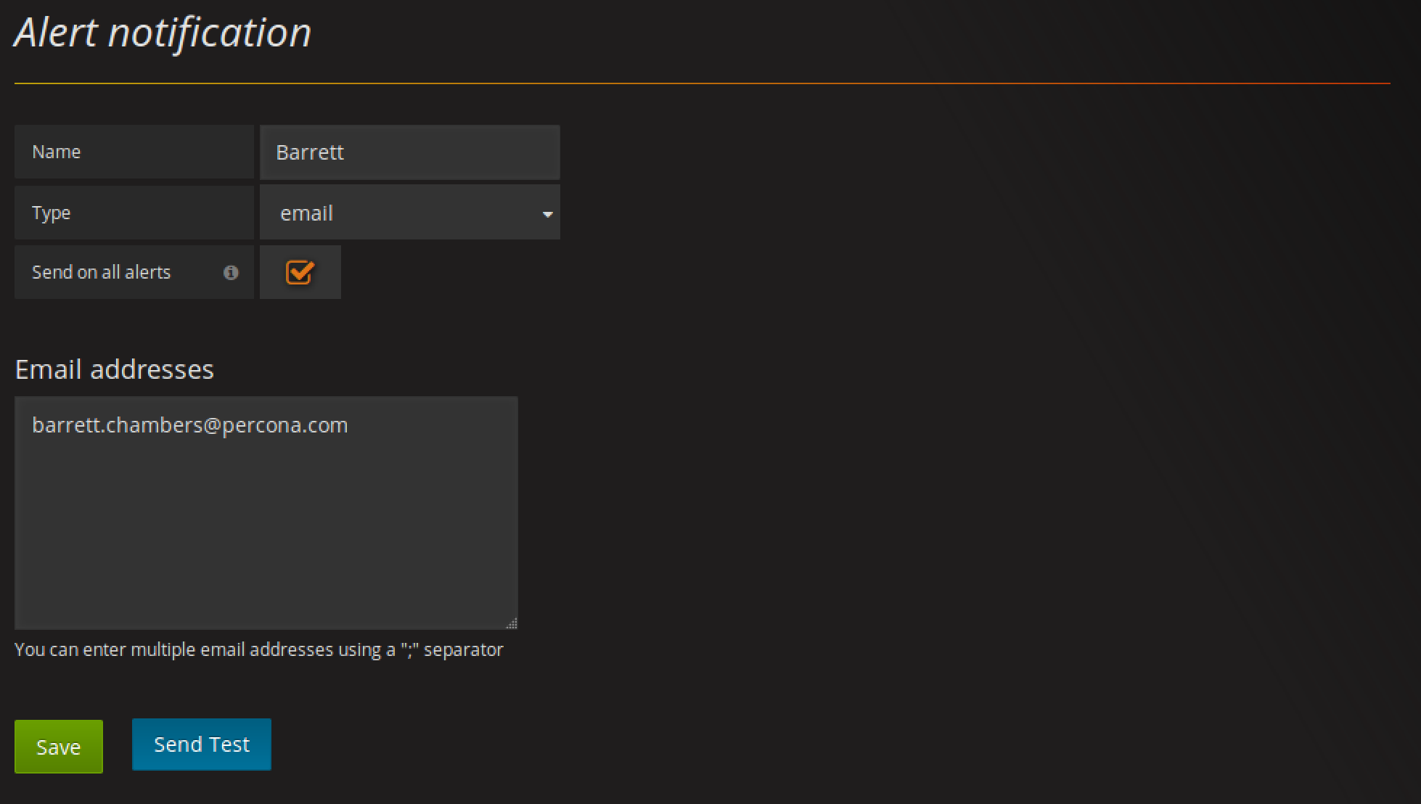Click the semicolon separator hint text
This screenshot has height=804, width=1421.
pyautogui.click(x=258, y=649)
